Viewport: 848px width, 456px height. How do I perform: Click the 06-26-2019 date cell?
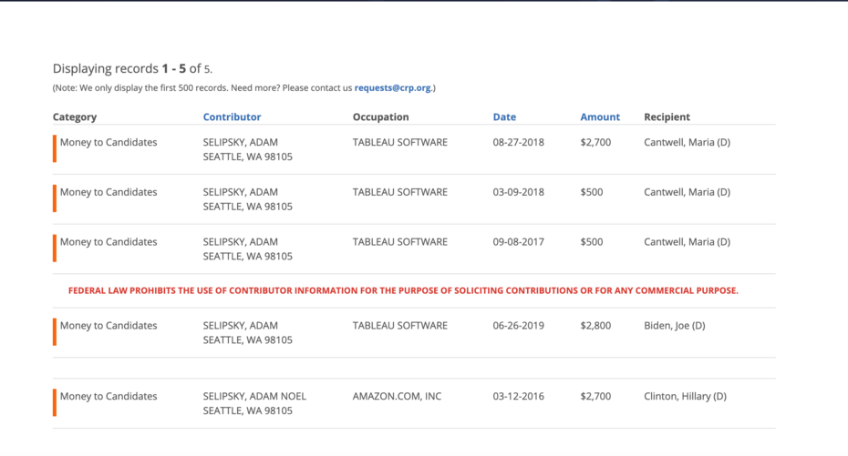(x=518, y=326)
